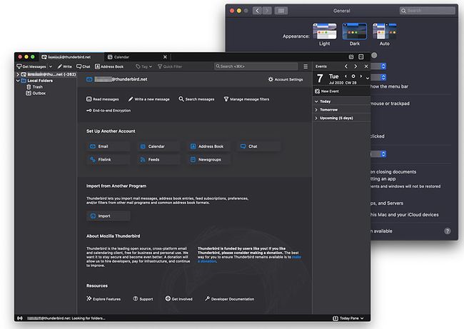Viewport: 464px width, 329px height.
Task: Collapse the Today events section
Action: [316, 101]
